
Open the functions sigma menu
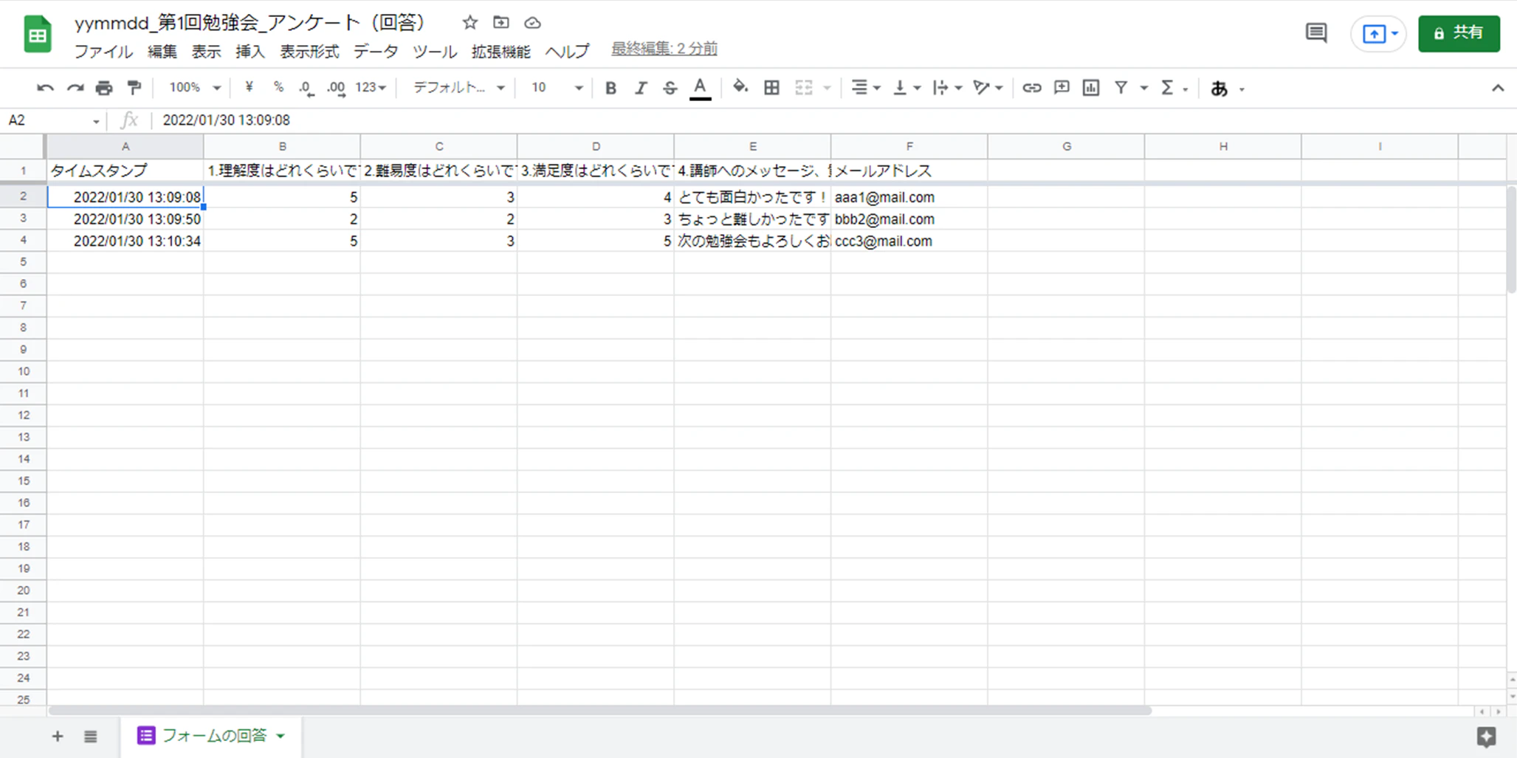click(x=1167, y=88)
